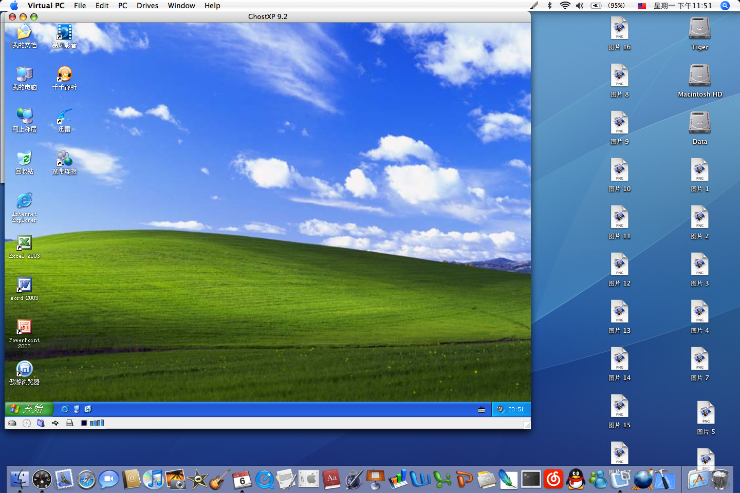The width and height of the screenshot is (740, 493).
Task: Open the Apple menu
Action: pyautogui.click(x=14, y=6)
